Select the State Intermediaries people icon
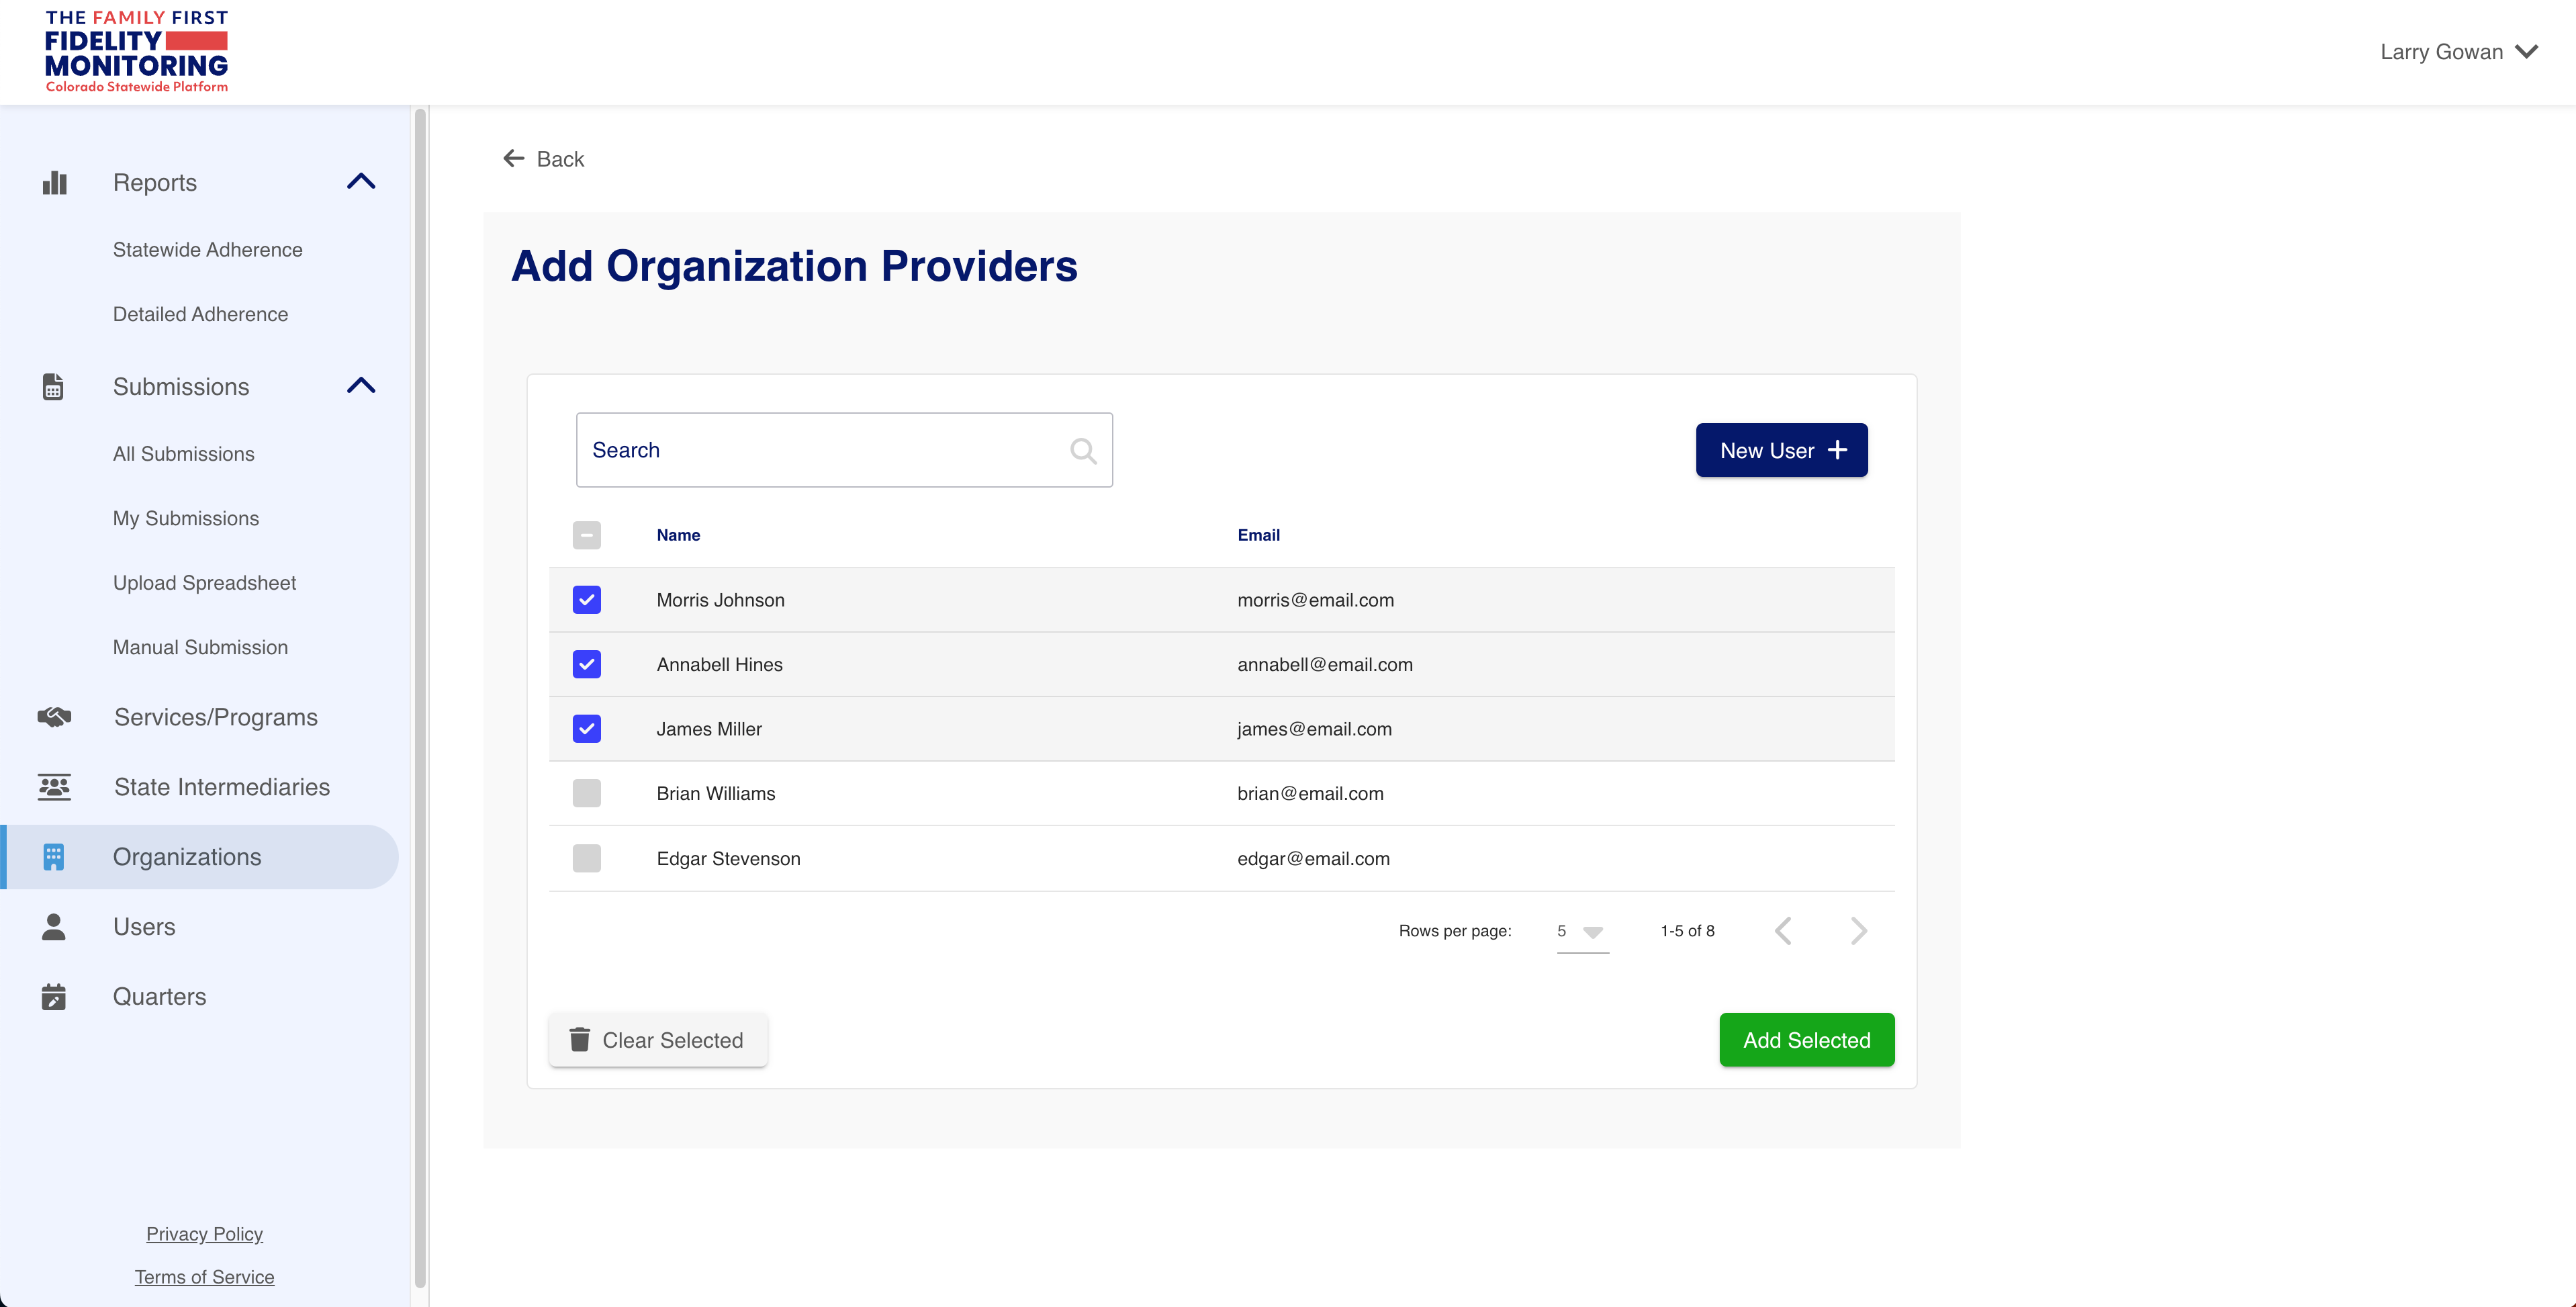This screenshot has height=1307, width=2576. [x=54, y=787]
